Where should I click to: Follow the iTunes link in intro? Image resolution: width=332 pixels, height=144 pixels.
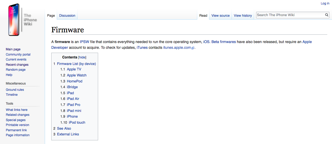[x=142, y=47]
